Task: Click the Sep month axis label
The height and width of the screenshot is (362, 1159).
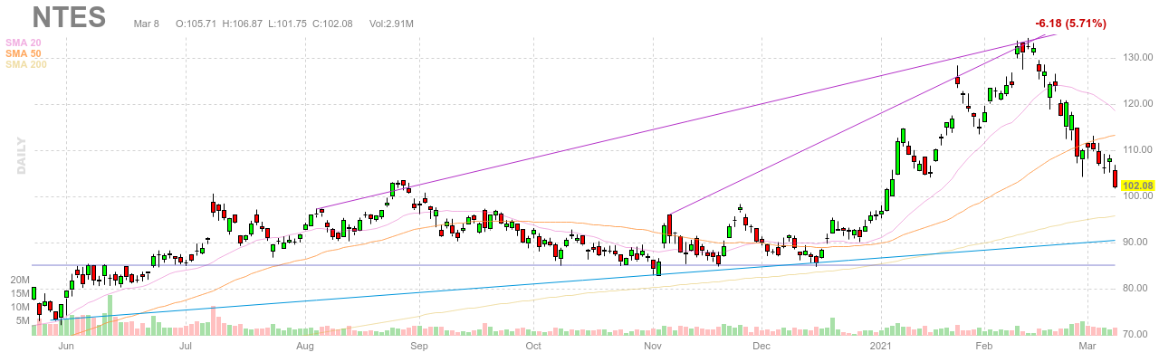Action: coord(419,346)
